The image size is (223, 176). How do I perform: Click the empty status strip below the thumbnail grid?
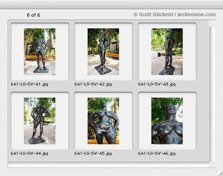pos(109,165)
